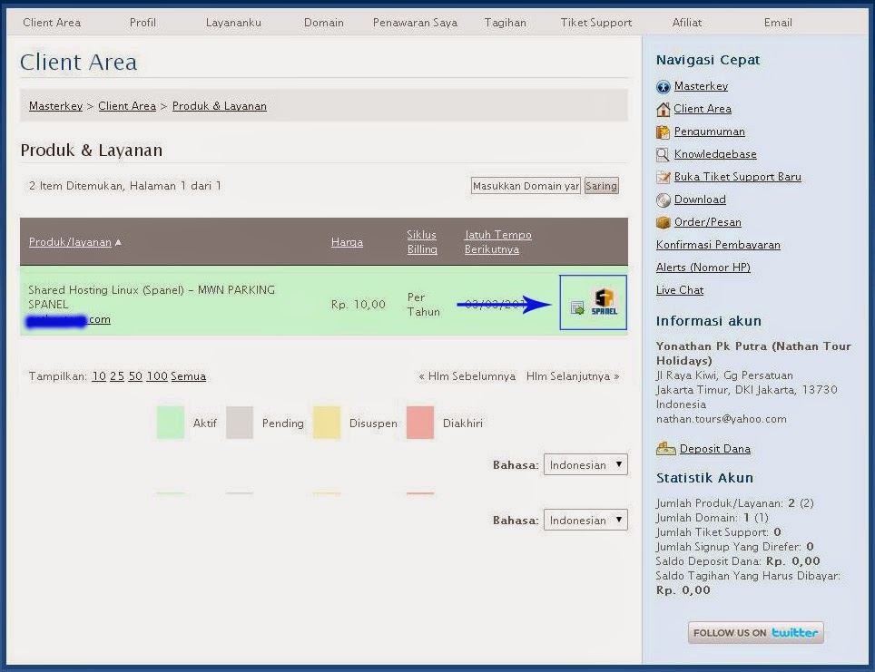Open the Penawaran Saya menu
This screenshot has height=672, width=875.
pyautogui.click(x=415, y=23)
